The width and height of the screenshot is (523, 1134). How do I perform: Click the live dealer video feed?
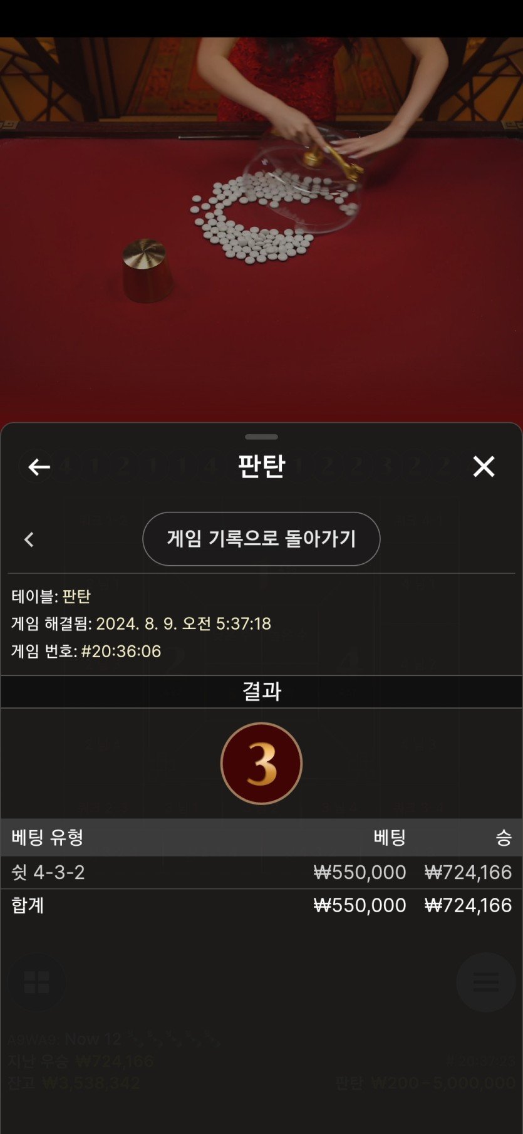tap(261, 229)
